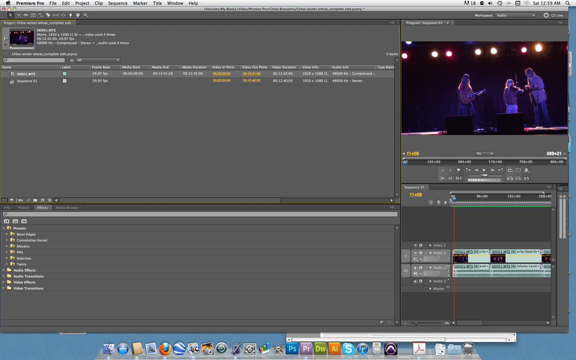Click Go to In Point button

(442, 178)
